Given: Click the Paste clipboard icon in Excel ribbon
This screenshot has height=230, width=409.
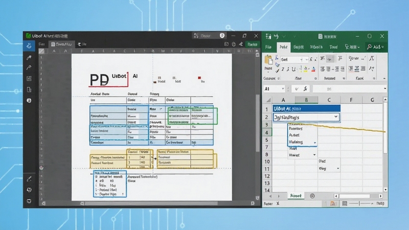Looking at the screenshot, I should click(268, 60).
